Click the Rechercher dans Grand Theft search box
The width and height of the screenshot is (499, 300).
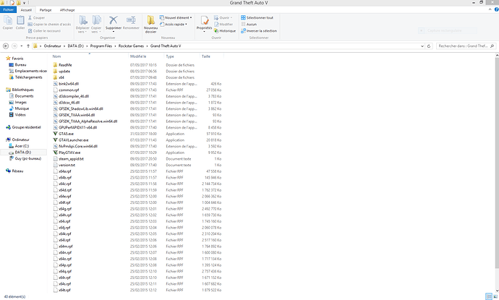point(466,46)
